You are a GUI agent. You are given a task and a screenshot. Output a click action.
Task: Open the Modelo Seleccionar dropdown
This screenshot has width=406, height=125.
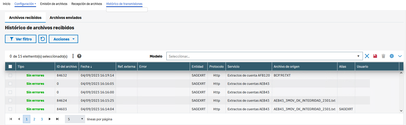tap(264, 56)
